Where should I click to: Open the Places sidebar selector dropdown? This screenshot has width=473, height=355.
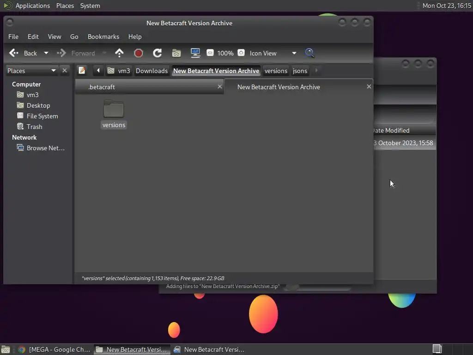[32, 71]
